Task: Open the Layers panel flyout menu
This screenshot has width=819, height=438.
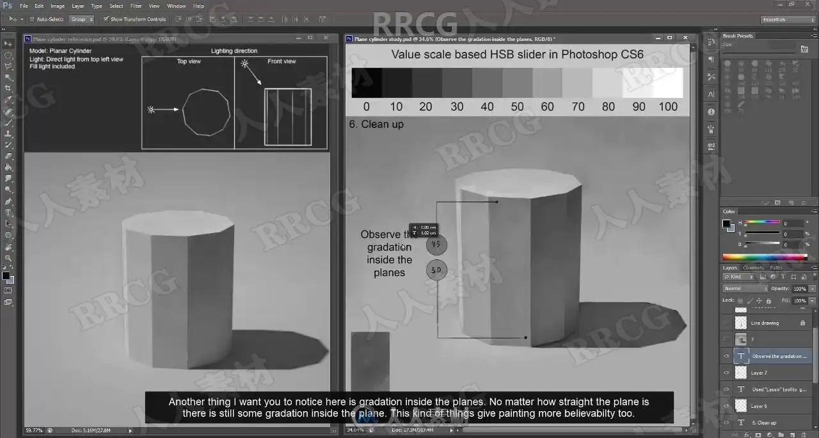Action: click(x=813, y=268)
